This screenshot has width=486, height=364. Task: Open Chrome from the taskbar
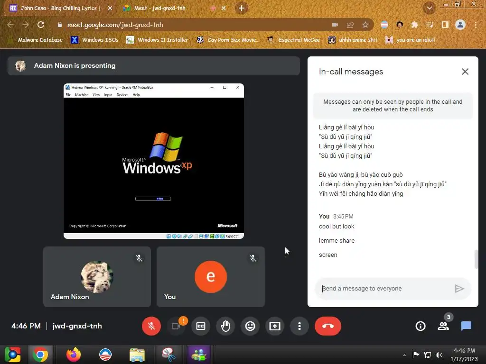point(40,355)
